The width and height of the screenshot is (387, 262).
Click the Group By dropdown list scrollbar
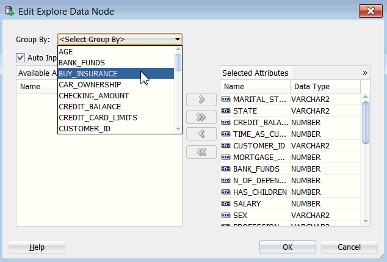point(178,63)
